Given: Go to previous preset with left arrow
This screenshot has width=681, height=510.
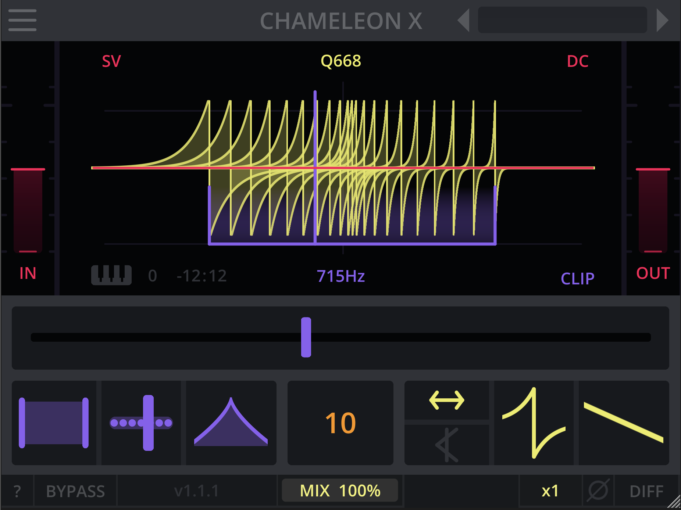Looking at the screenshot, I should (x=464, y=21).
